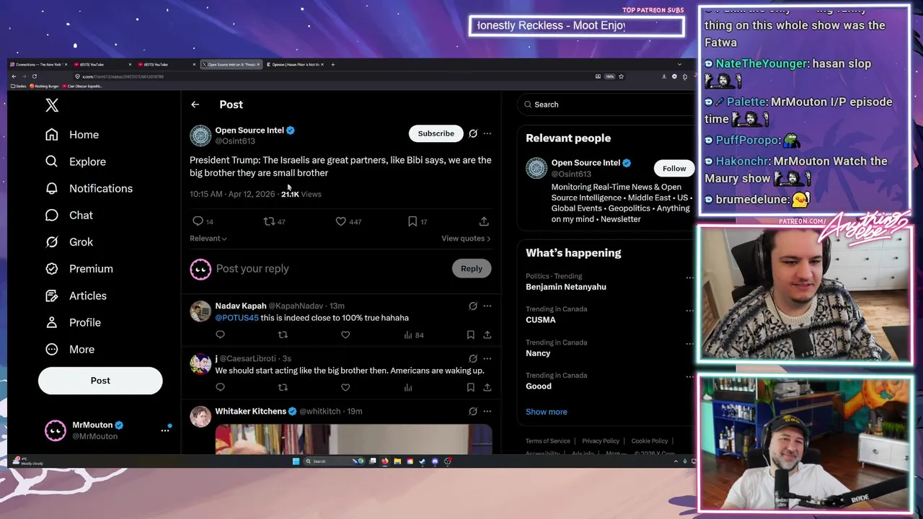Screen dimensions: 923x519
Task: Open Whitaker Kitchens video thumbnail
Action: click(x=353, y=439)
